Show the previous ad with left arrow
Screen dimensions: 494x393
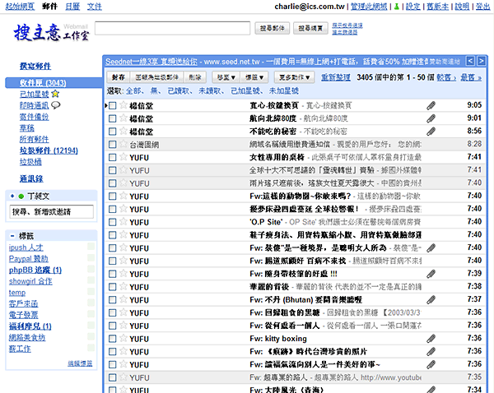click(470, 61)
